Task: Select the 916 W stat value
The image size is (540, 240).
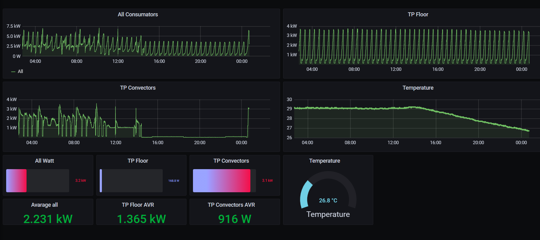Action: [235, 219]
